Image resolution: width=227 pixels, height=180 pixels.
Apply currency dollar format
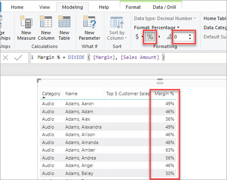137,37
